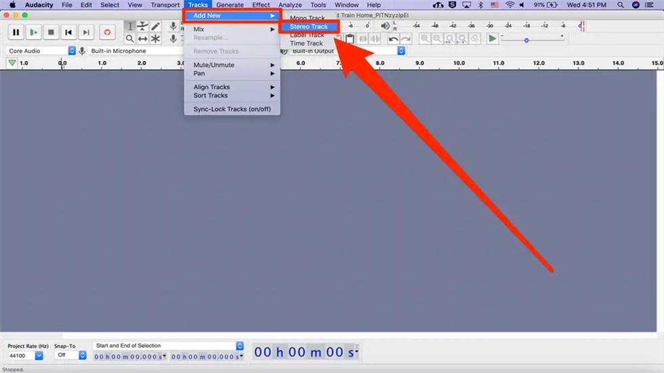Click the Silence audio icon
The width and height of the screenshot is (664, 373).
[x=375, y=39]
